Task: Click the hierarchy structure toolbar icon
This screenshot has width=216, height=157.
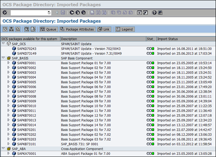Action: point(11,29)
